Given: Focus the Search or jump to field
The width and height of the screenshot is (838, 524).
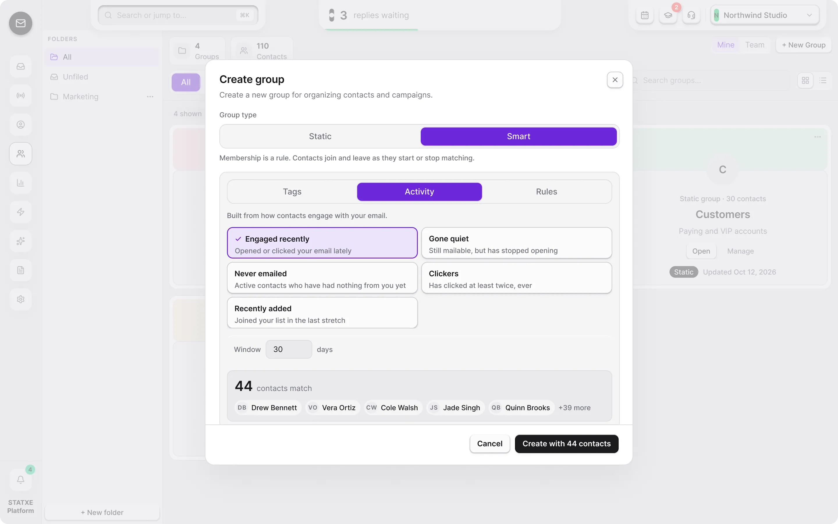Looking at the screenshot, I should pos(178,15).
